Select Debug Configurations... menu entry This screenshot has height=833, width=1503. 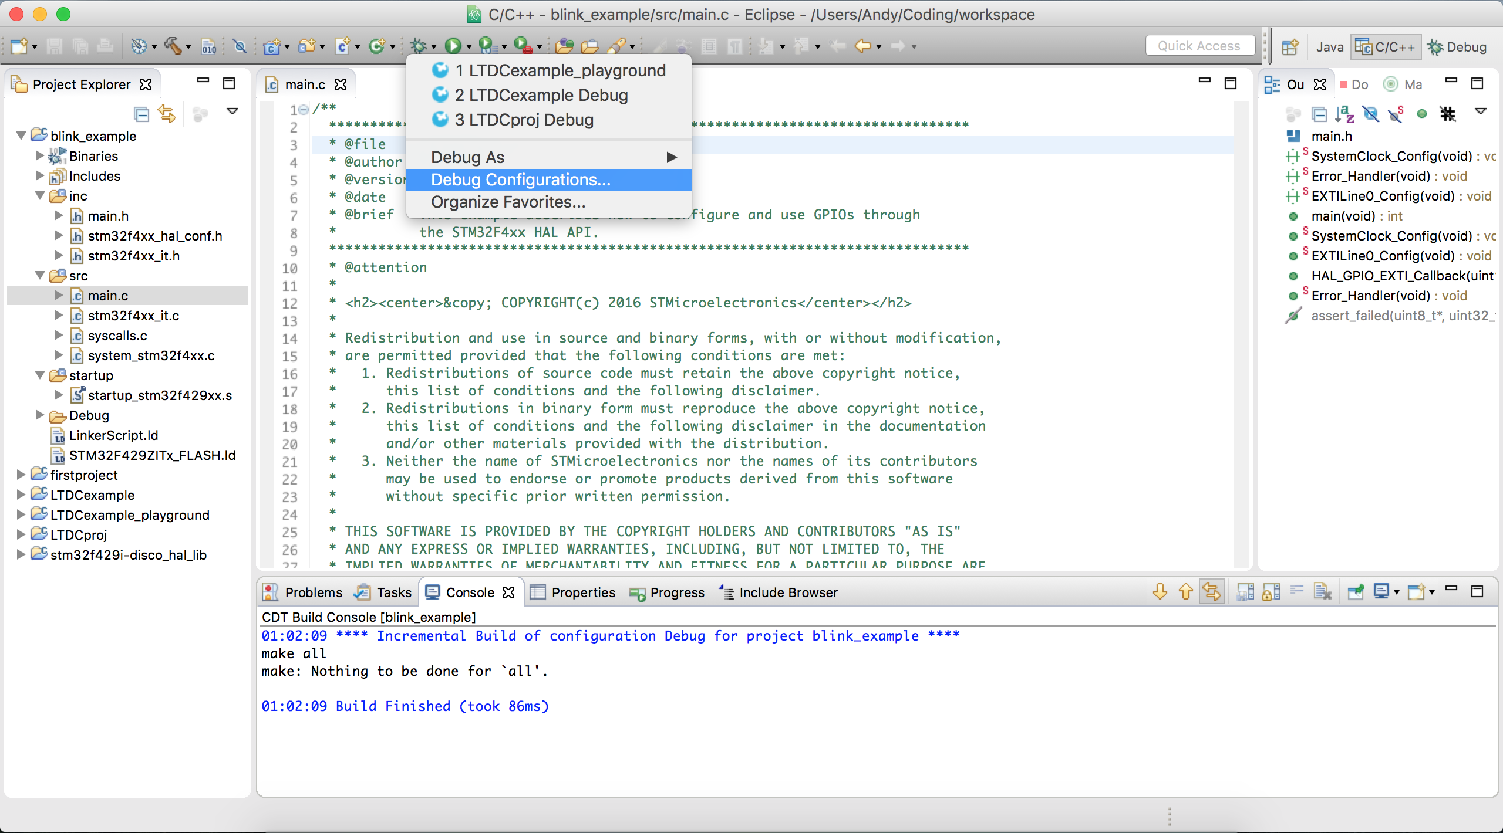pos(548,180)
